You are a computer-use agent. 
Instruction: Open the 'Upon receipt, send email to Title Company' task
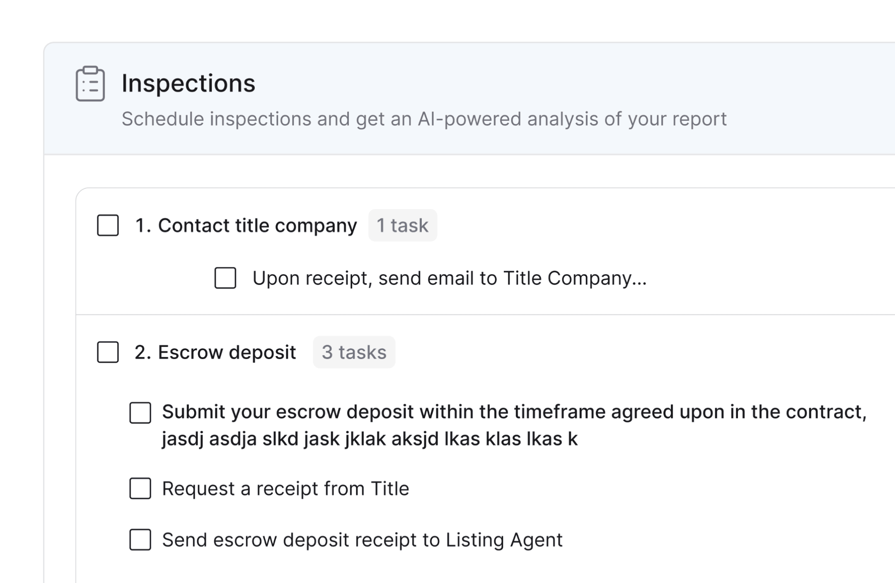[450, 278]
